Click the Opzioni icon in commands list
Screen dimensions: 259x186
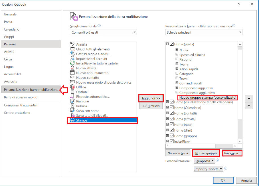pyautogui.click(x=72, y=92)
